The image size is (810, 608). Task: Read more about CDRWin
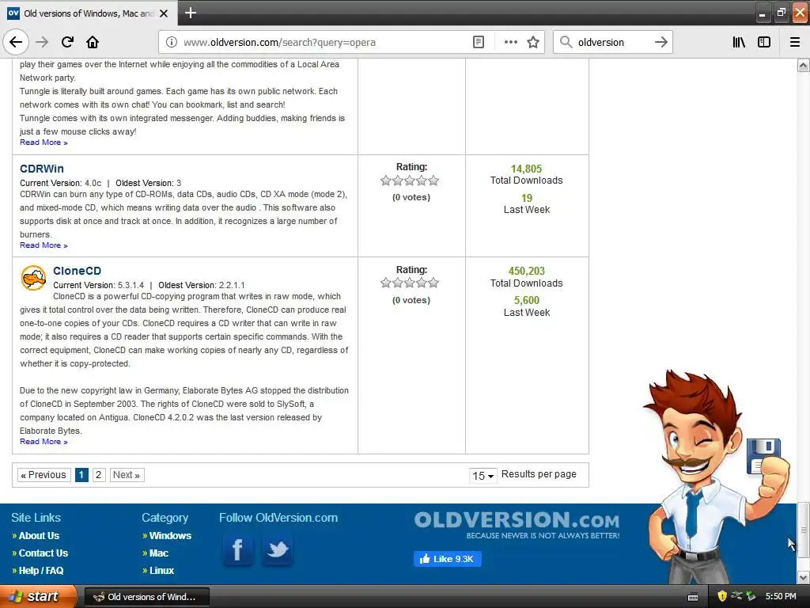(x=44, y=245)
